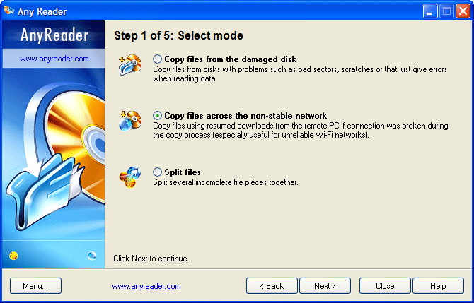Image resolution: width=474 pixels, height=303 pixels.
Task: Minimize the Any Reader window
Action: (x=430, y=11)
